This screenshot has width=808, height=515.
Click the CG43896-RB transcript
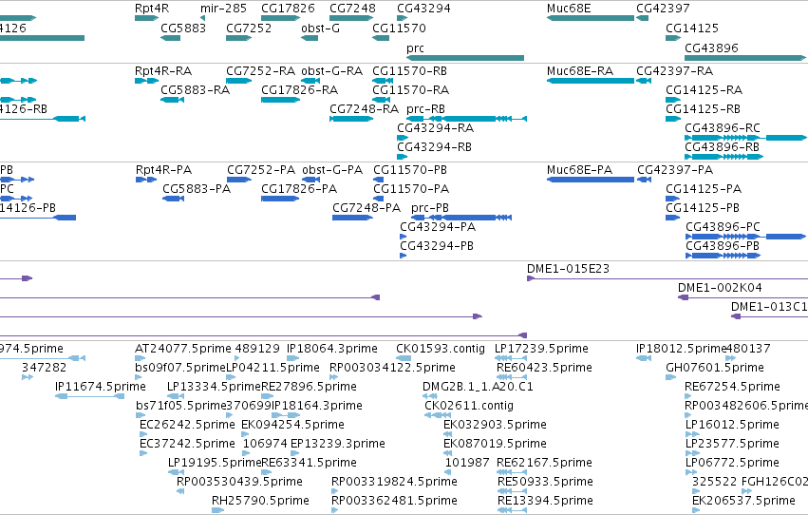(x=724, y=157)
